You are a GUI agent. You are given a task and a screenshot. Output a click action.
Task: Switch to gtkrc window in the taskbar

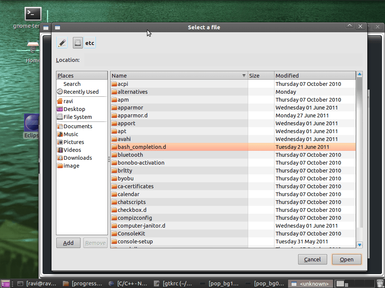(x=178, y=283)
